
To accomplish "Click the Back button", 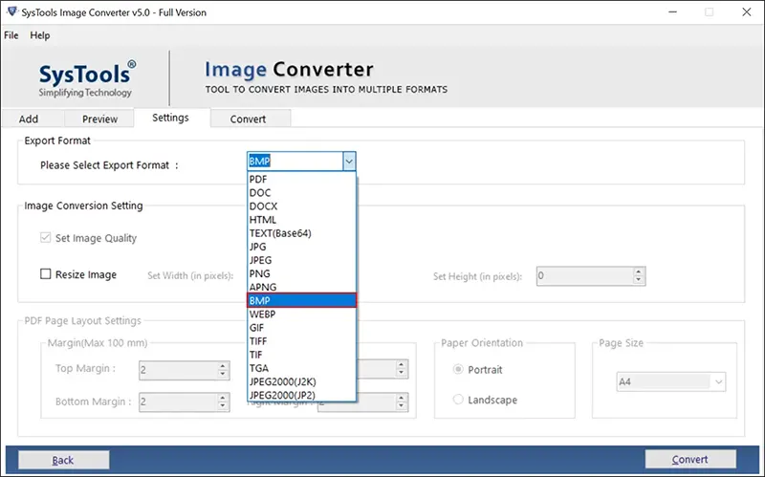I will pyautogui.click(x=63, y=460).
